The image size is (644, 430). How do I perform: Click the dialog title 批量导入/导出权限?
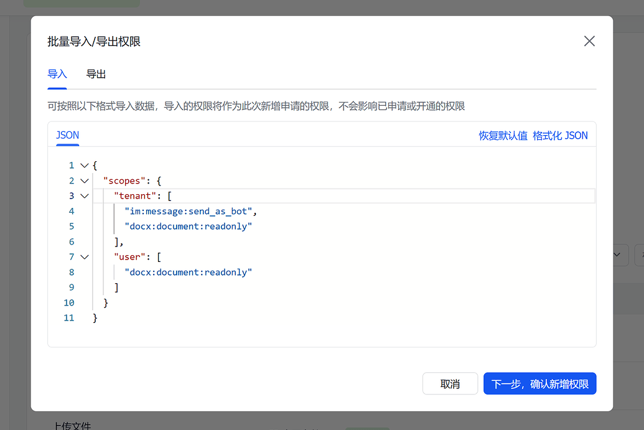tap(94, 42)
